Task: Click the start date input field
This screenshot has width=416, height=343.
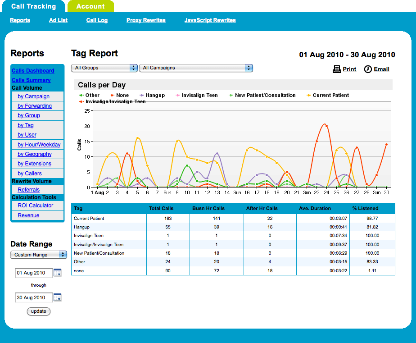Action: (x=33, y=273)
